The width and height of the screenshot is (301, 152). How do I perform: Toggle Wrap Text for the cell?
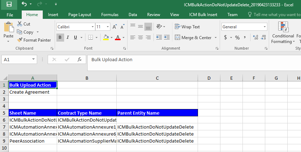(187, 27)
